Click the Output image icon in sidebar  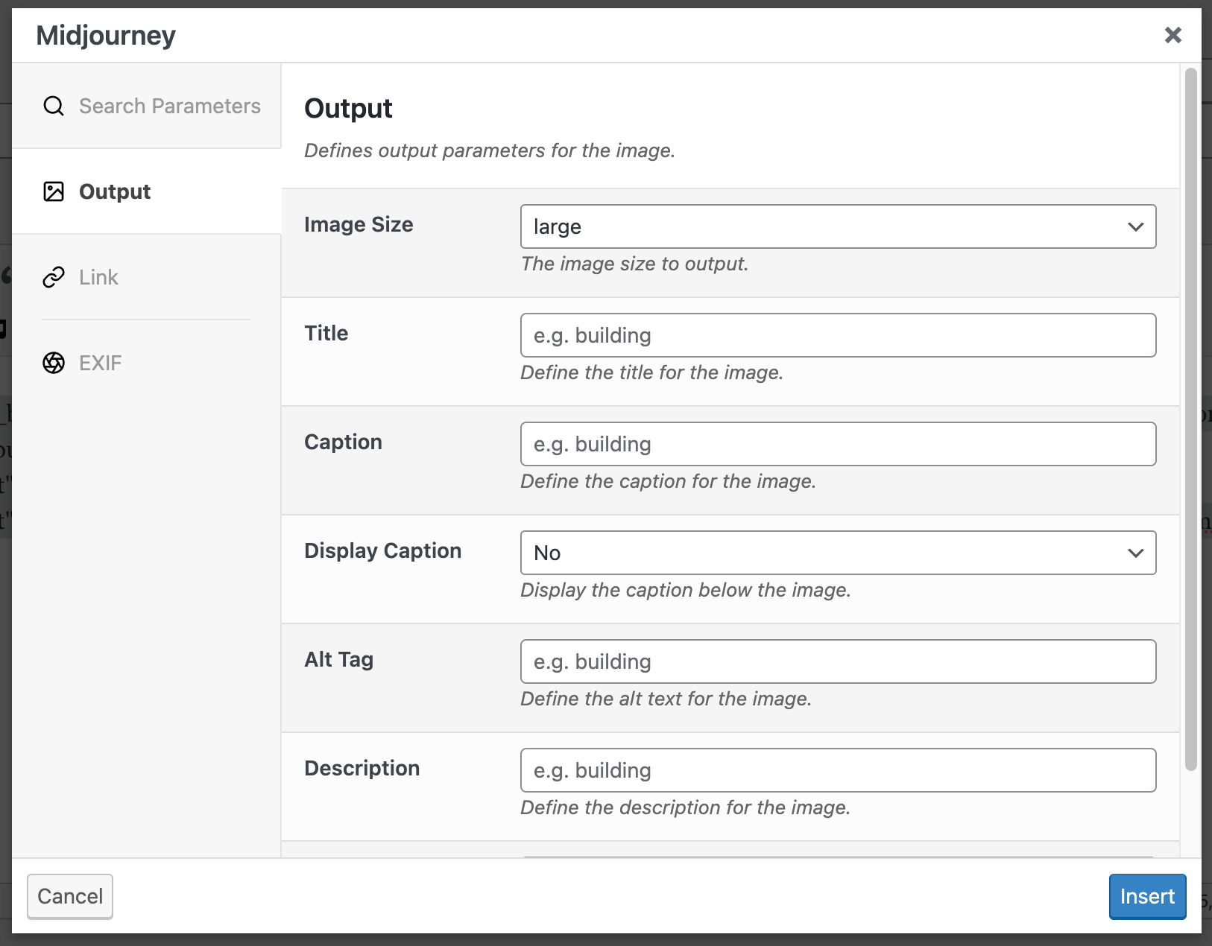pyautogui.click(x=54, y=191)
